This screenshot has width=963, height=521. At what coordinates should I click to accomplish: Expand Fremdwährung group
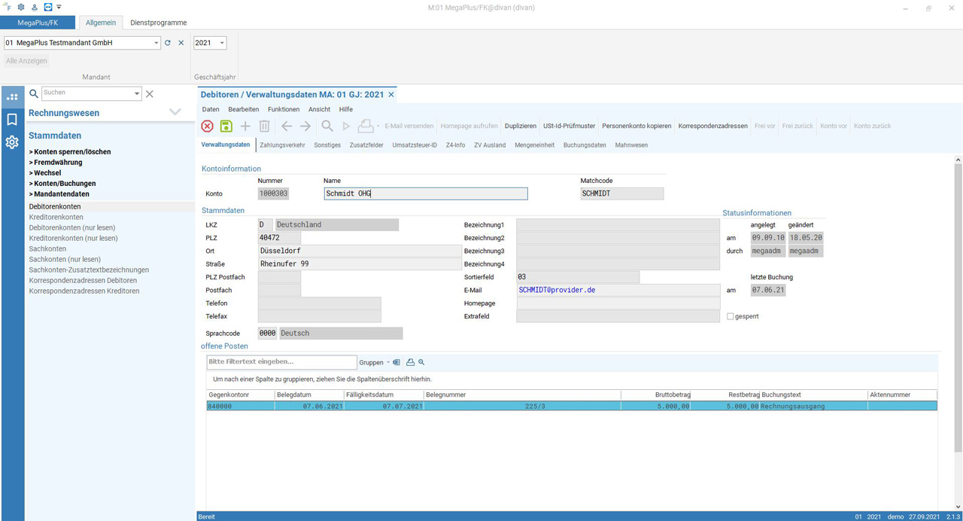pos(56,163)
